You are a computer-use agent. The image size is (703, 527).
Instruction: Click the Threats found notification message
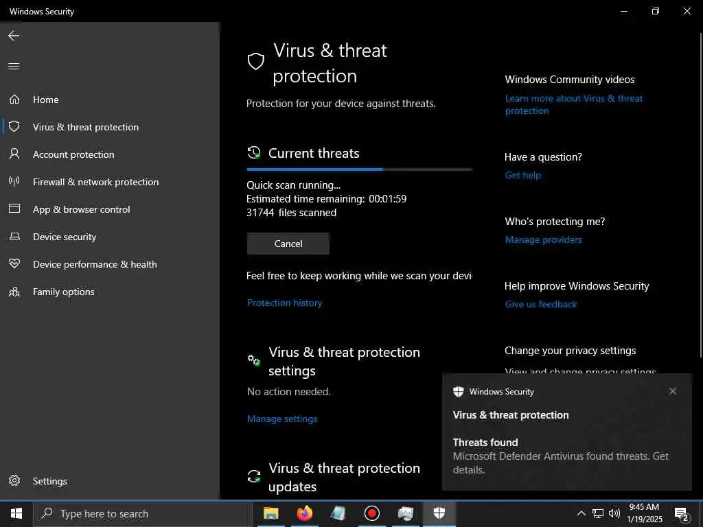pyautogui.click(x=560, y=456)
